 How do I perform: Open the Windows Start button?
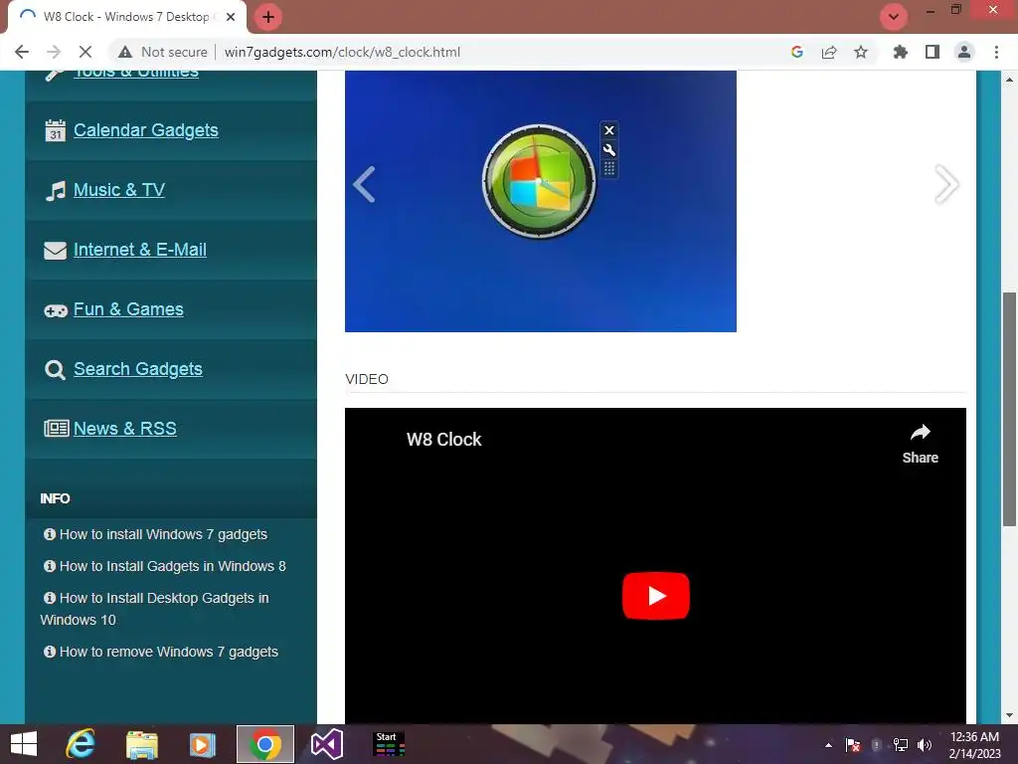tap(24, 744)
